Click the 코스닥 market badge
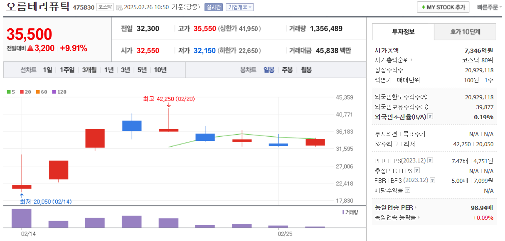This screenshot has height=241, width=505. click(105, 7)
